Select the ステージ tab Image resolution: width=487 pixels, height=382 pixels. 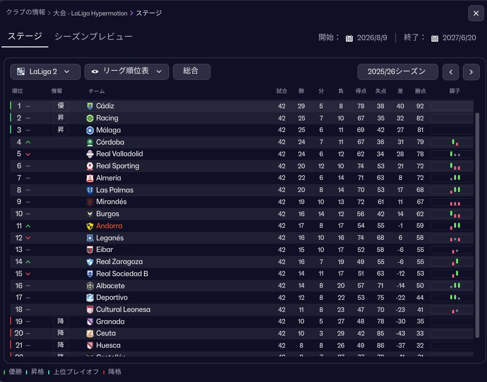click(x=25, y=37)
